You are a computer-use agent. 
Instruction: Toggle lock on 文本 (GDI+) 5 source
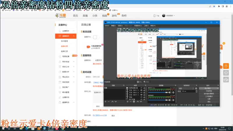tap(144, 90)
